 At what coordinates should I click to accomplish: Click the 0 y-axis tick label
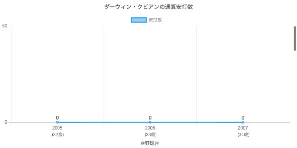click(x=6, y=122)
